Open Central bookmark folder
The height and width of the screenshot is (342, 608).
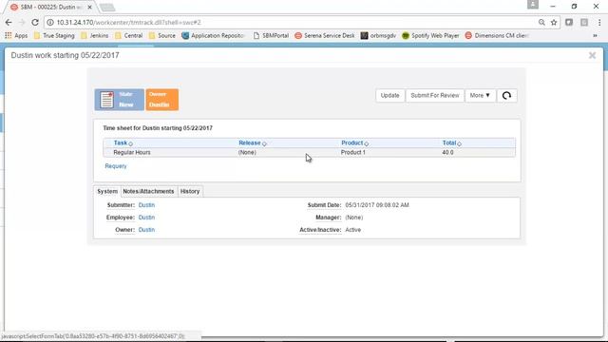coord(129,36)
